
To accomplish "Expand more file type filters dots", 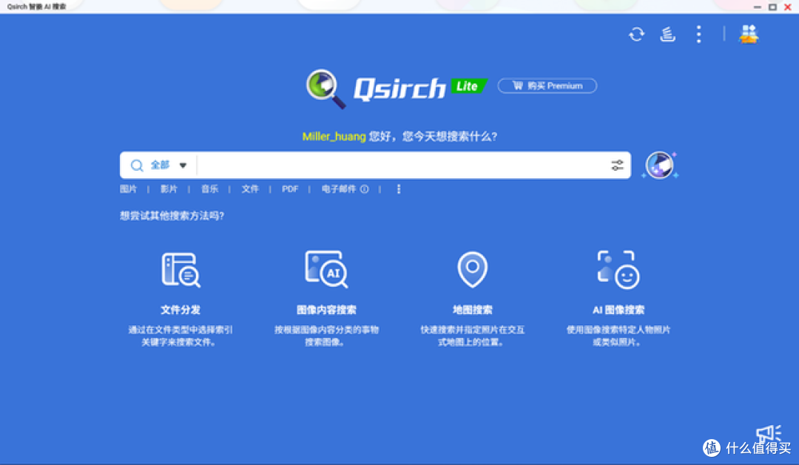I will (399, 189).
